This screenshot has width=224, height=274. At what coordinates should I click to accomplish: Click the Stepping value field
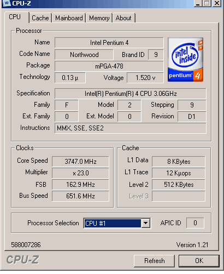[192, 105]
